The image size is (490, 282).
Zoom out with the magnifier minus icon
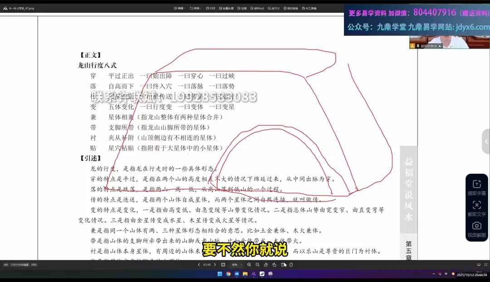tap(257, 265)
